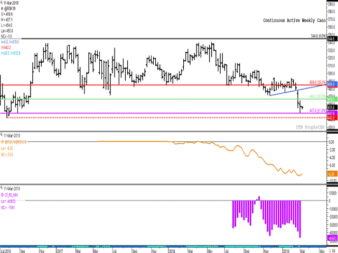The width and height of the screenshot is (338, 253).
Task: Select the purple 447.8 price tag
Action: (x=331, y=113)
